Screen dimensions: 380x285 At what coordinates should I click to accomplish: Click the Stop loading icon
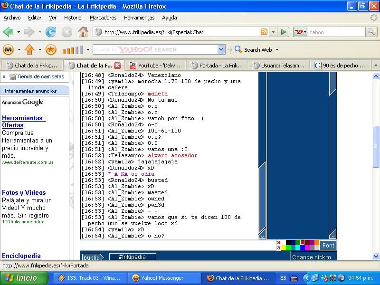click(x=67, y=32)
